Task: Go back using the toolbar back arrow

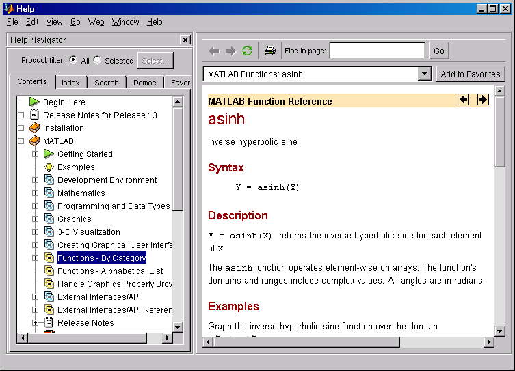Action: (214, 51)
